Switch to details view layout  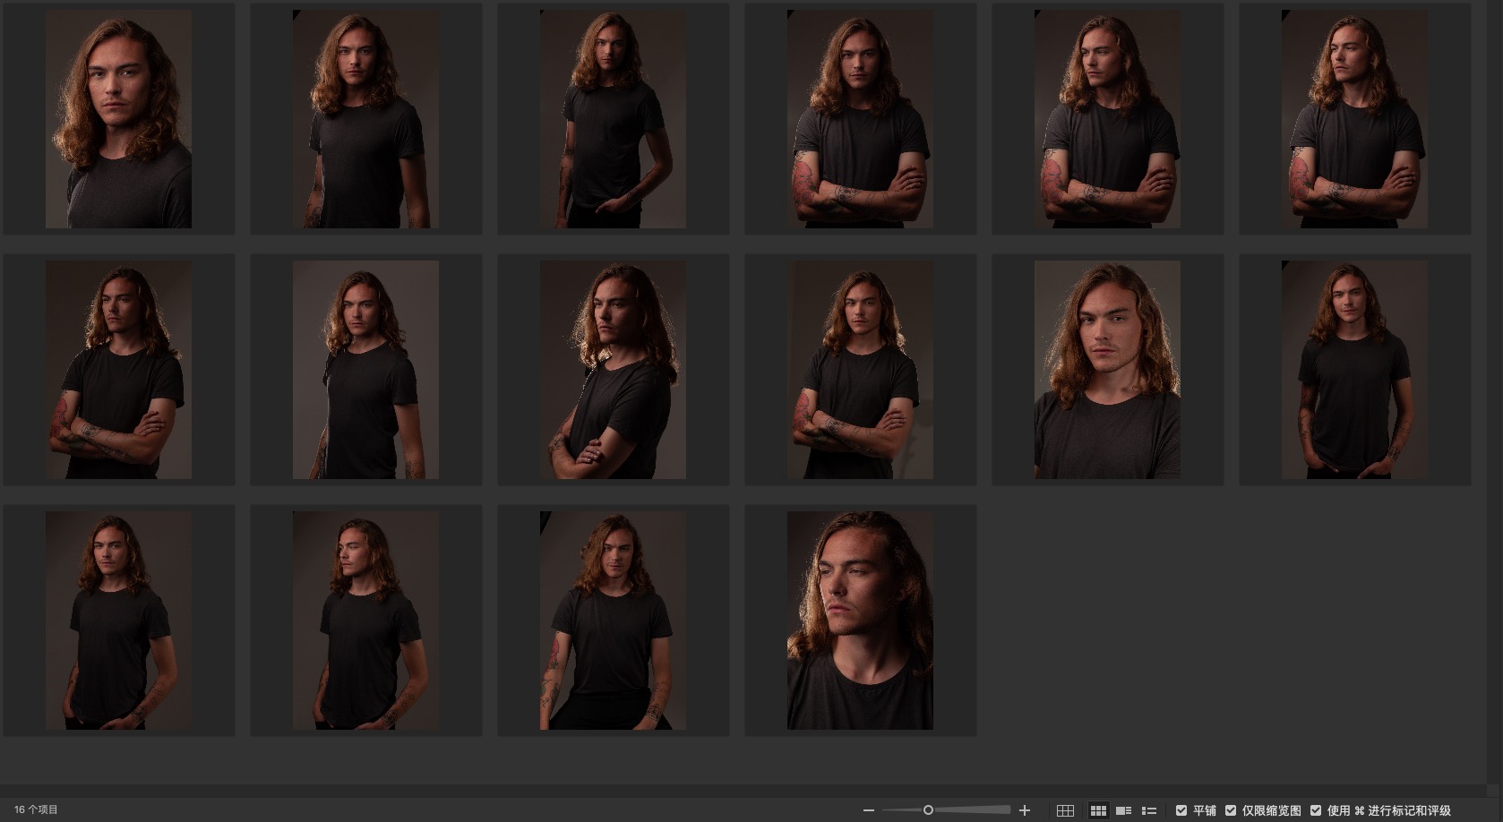(x=1123, y=810)
